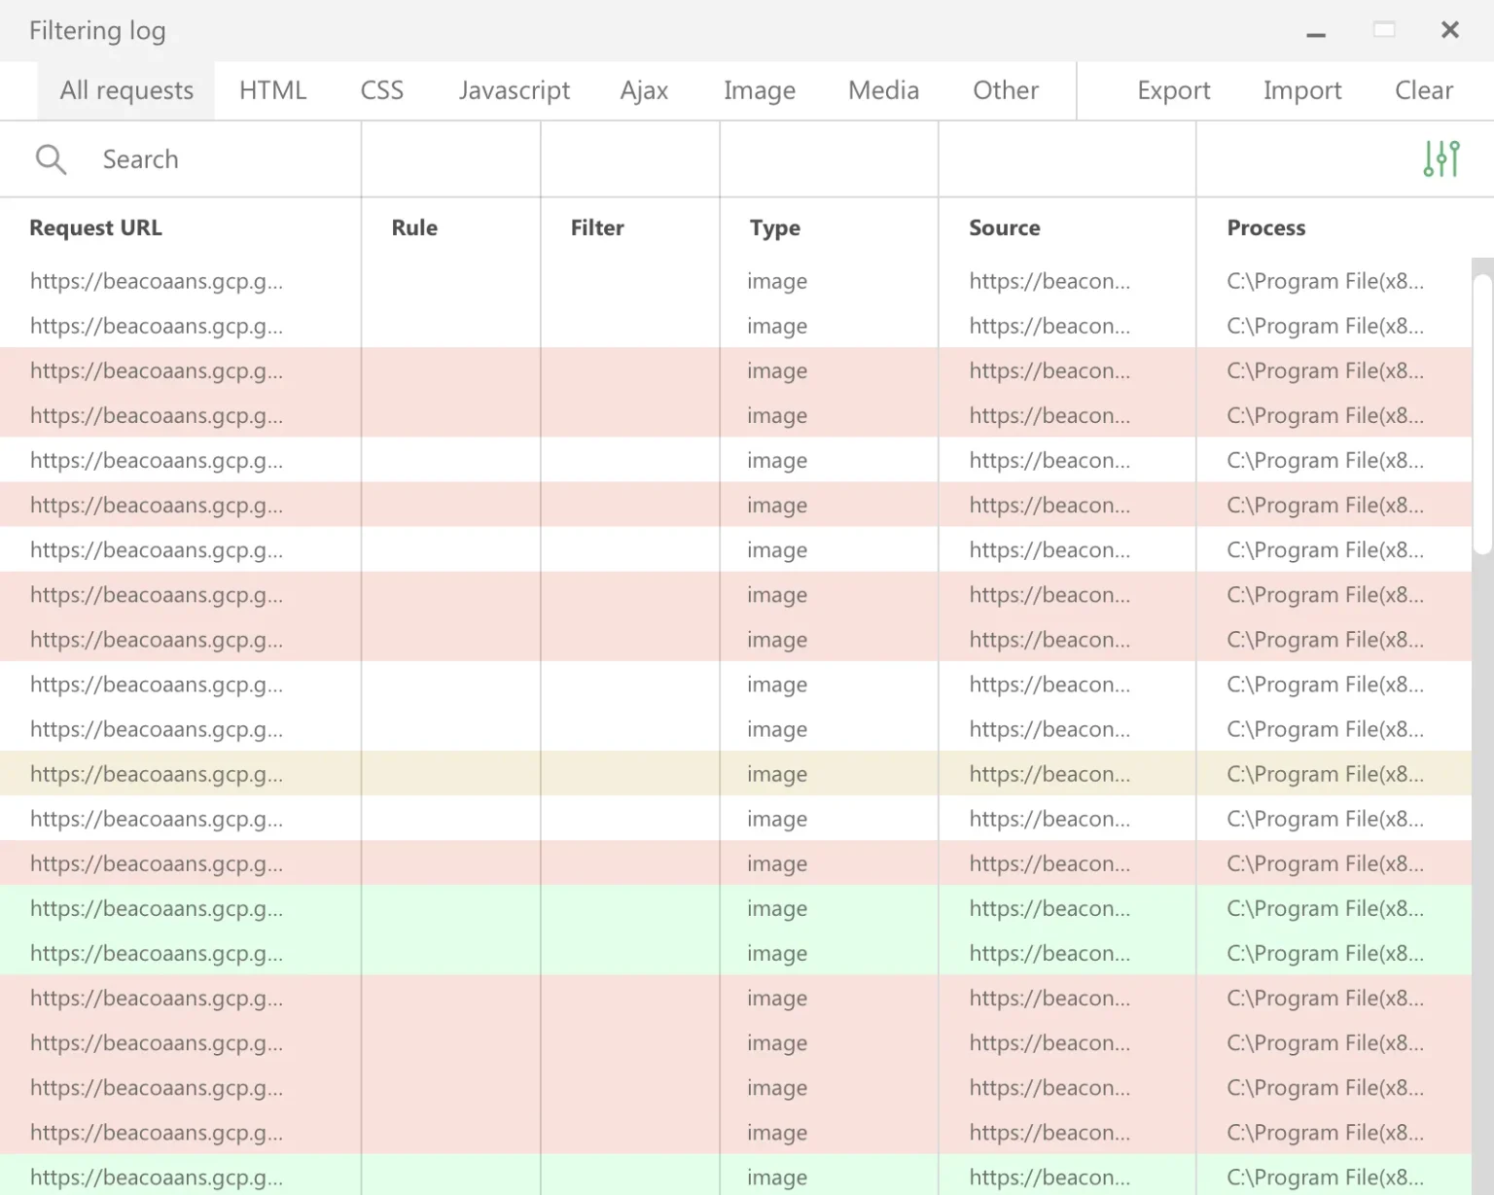Import a filtering log
This screenshot has height=1195, width=1494.
pyautogui.click(x=1302, y=90)
